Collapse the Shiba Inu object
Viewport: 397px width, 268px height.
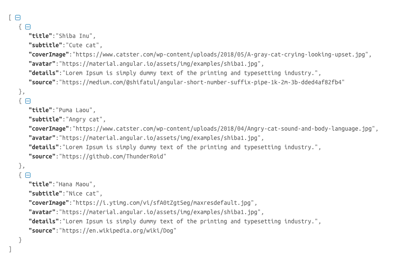pyautogui.click(x=28, y=27)
